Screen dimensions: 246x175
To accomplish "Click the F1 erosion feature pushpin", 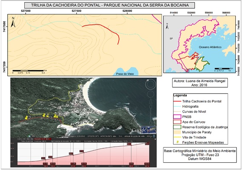I will (x=55, y=116).
